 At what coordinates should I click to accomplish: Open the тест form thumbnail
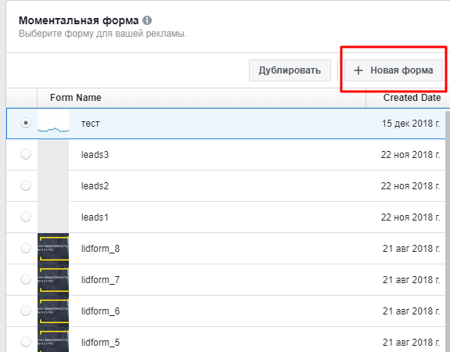coord(53,124)
